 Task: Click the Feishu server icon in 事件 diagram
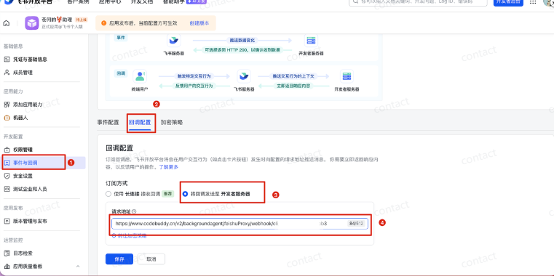(173, 41)
